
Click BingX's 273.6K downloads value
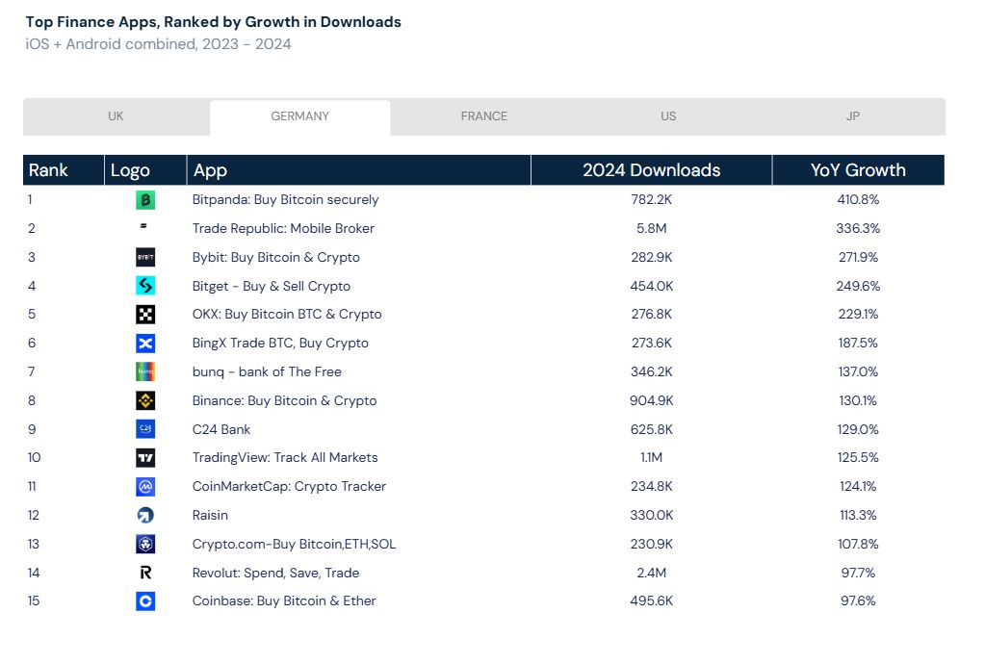pyautogui.click(x=652, y=344)
